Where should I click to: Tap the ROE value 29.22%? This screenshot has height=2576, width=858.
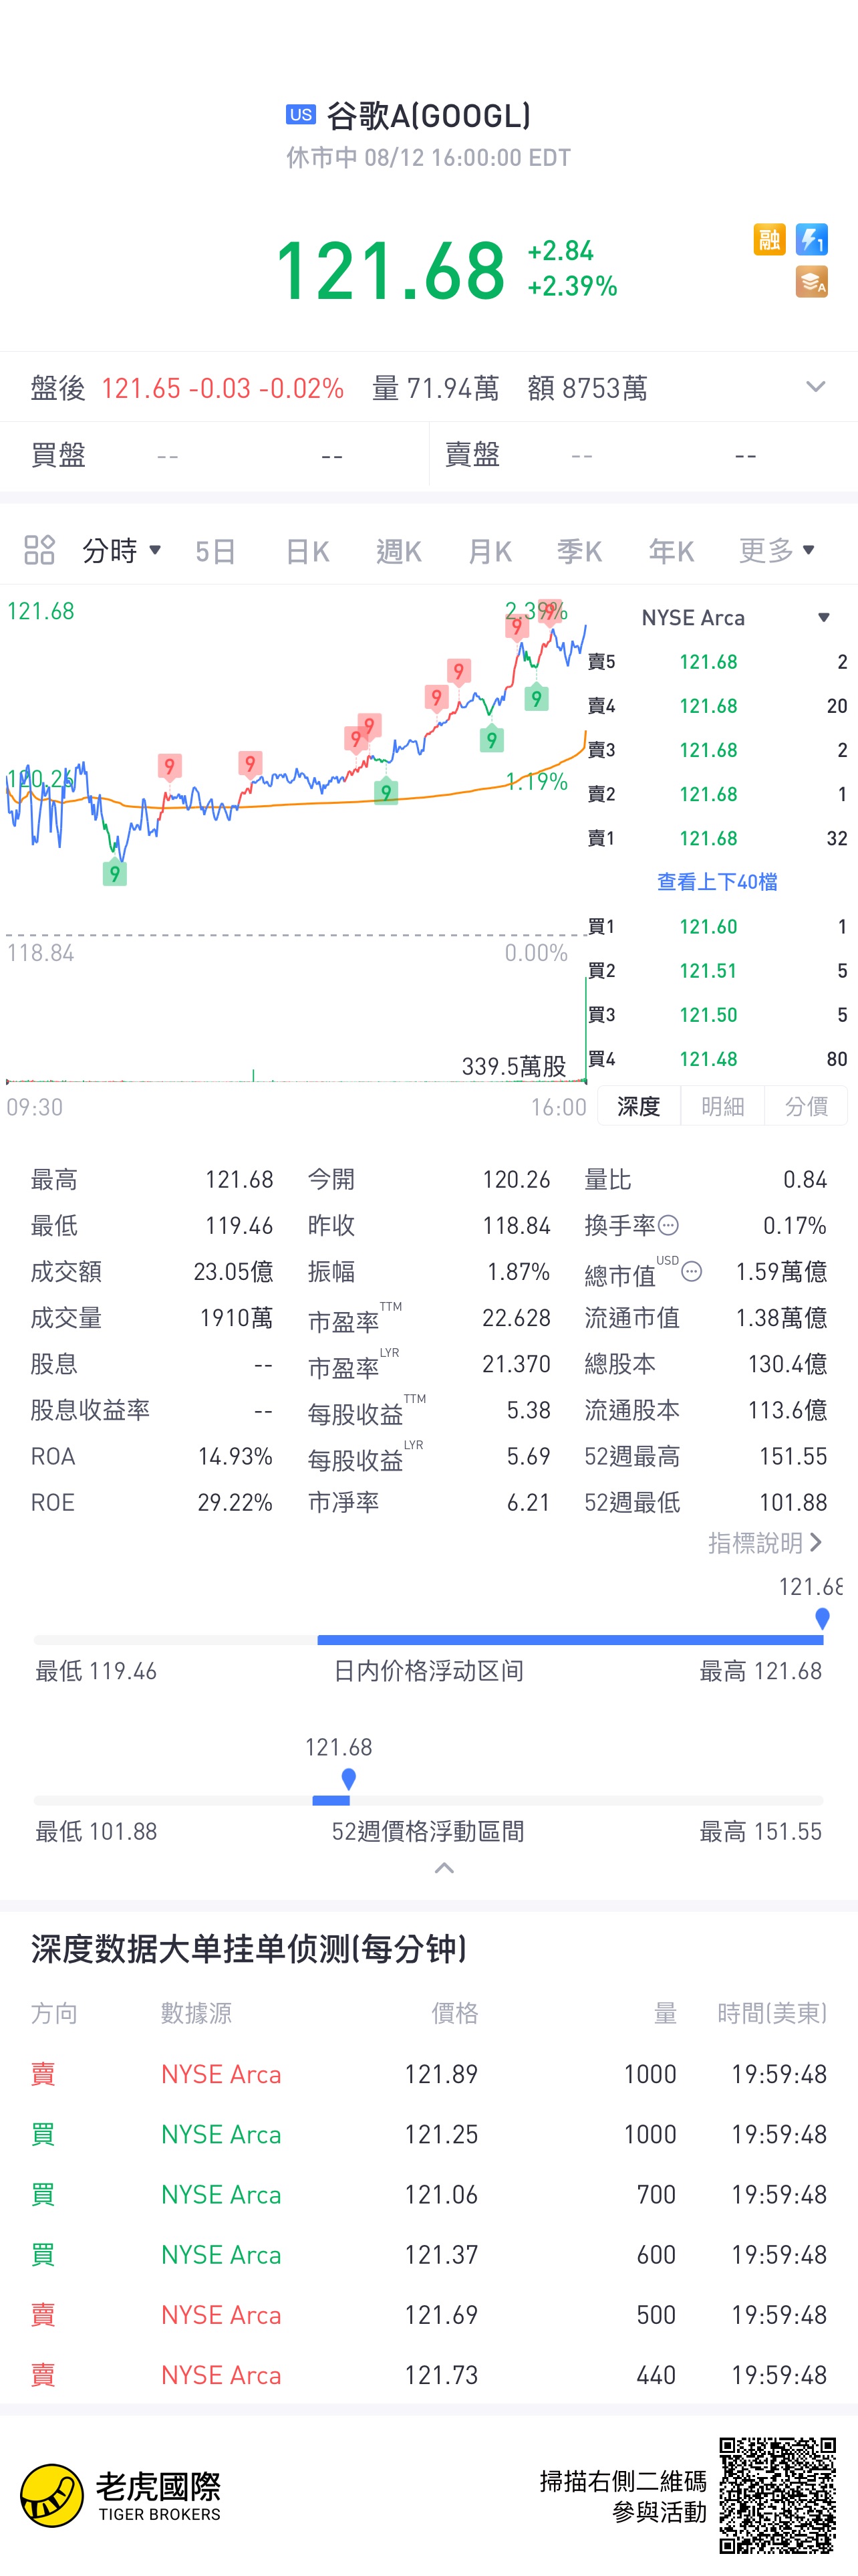point(236,1502)
